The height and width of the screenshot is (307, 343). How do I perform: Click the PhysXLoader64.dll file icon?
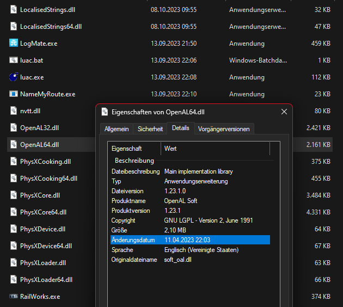14,279
